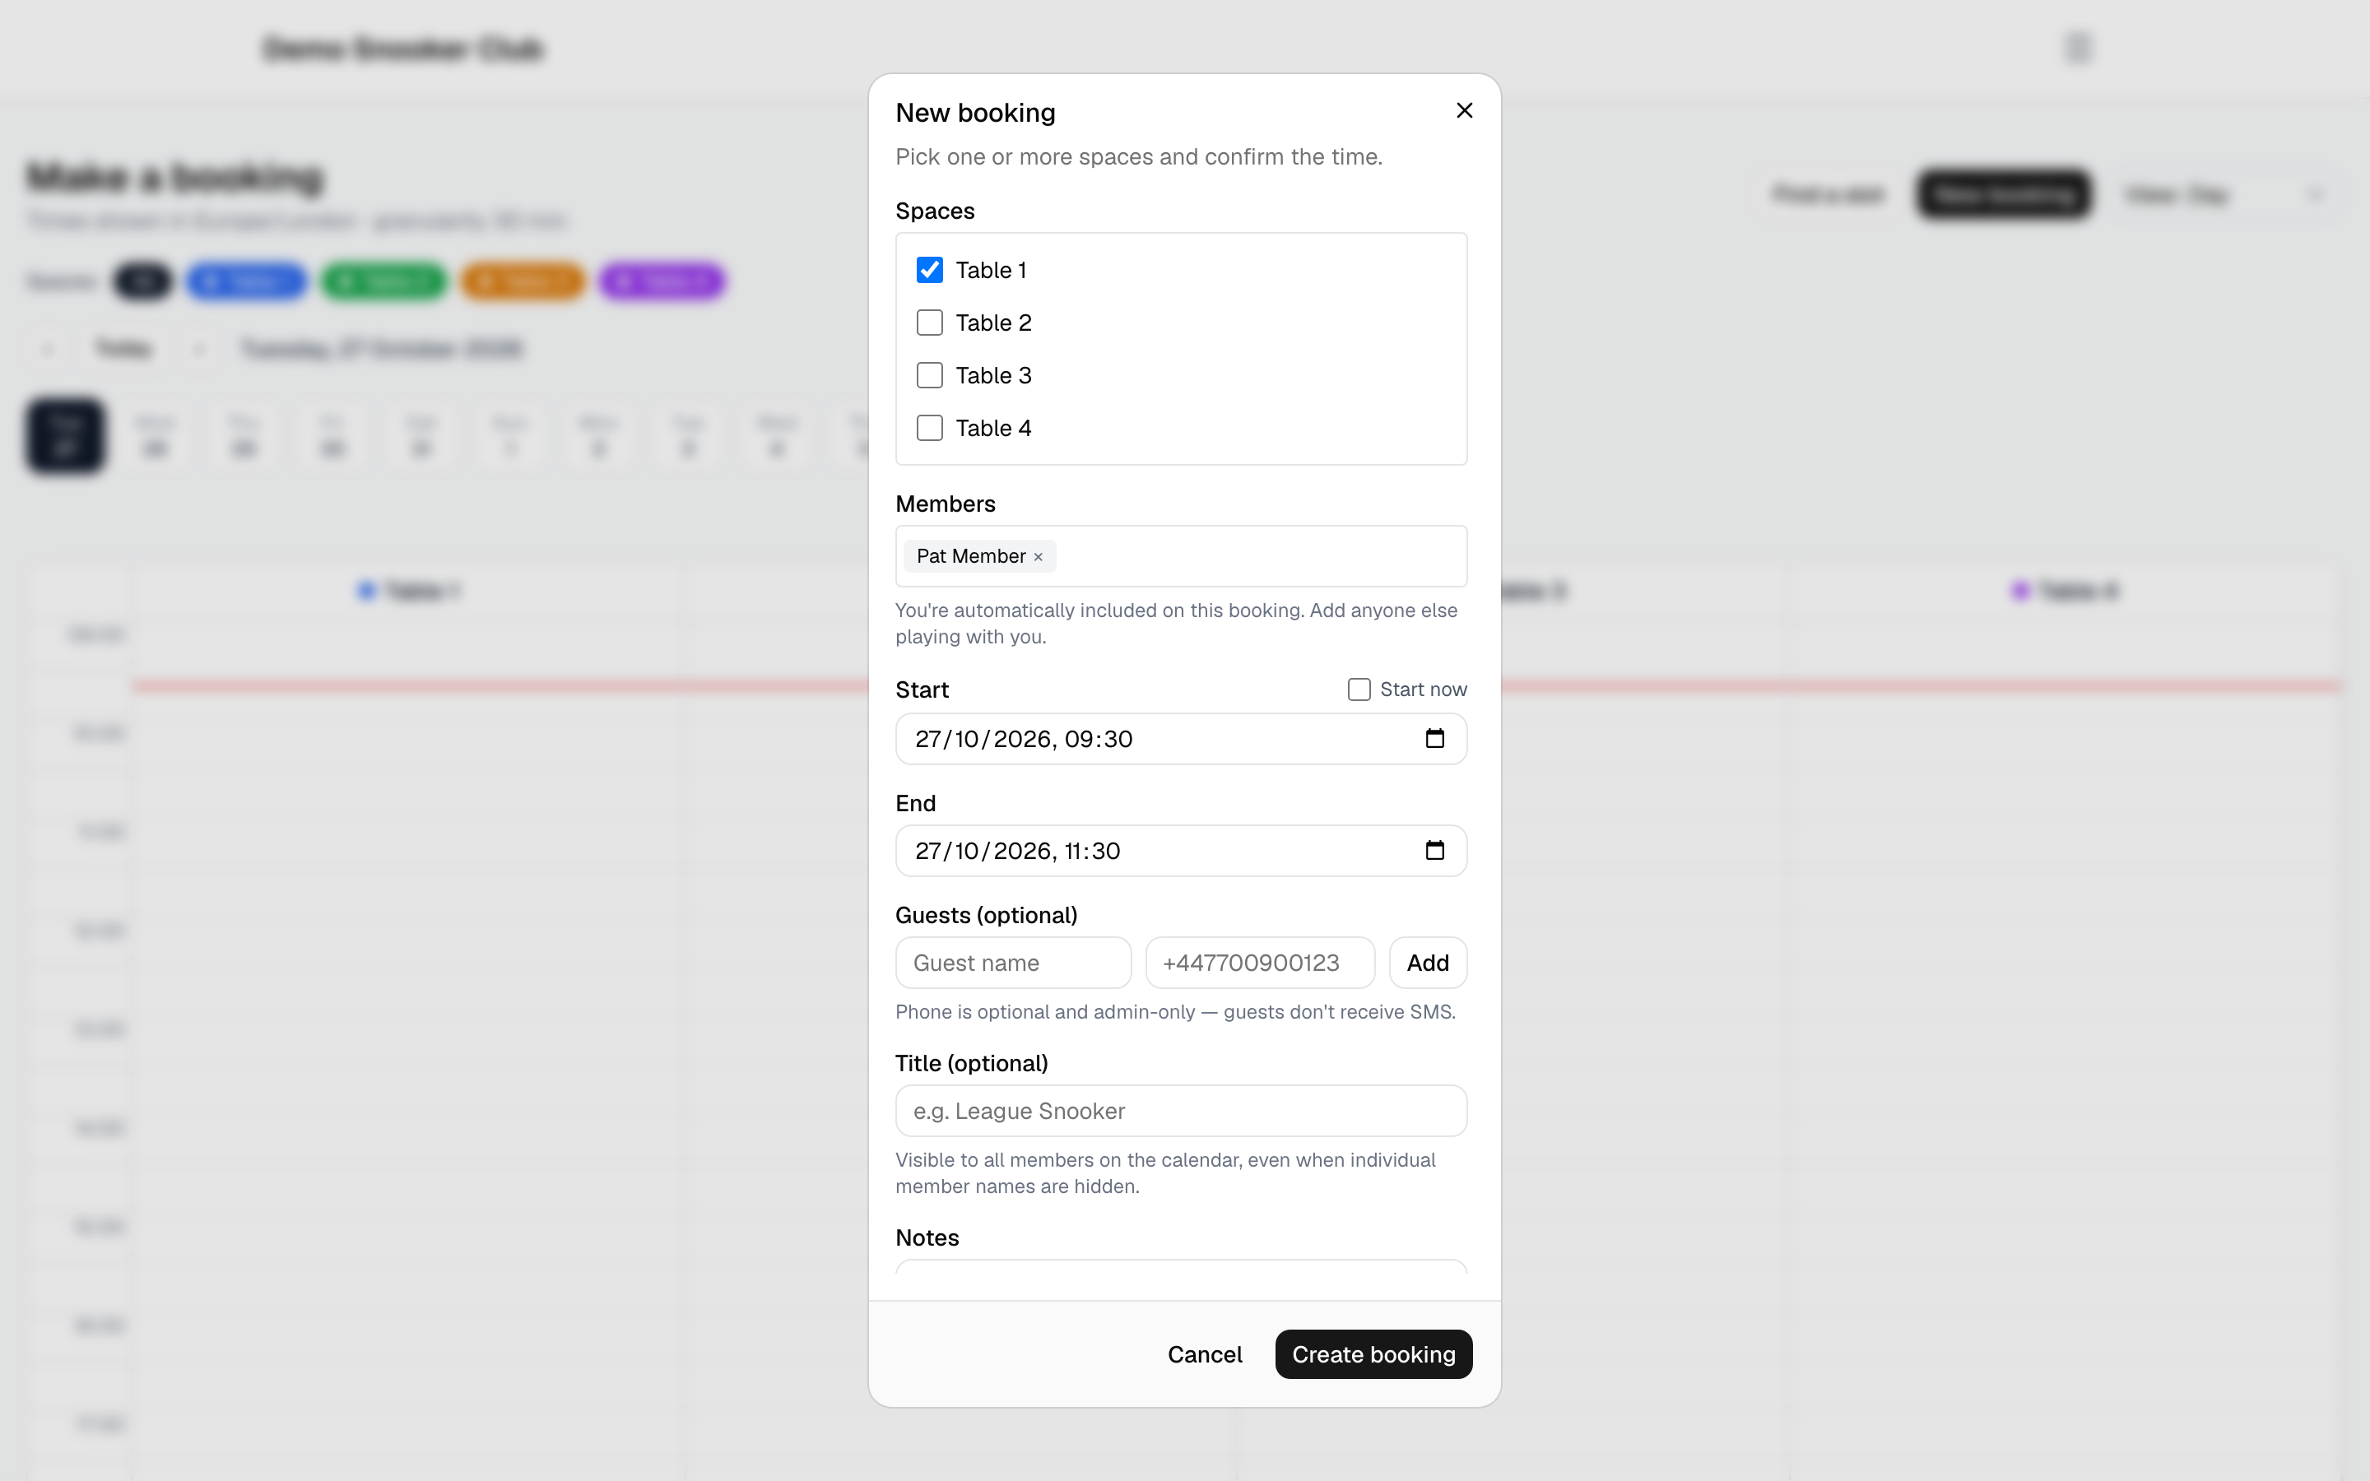The image size is (2370, 1481).
Task: Open the Start date calendar picker icon
Action: (1434, 739)
